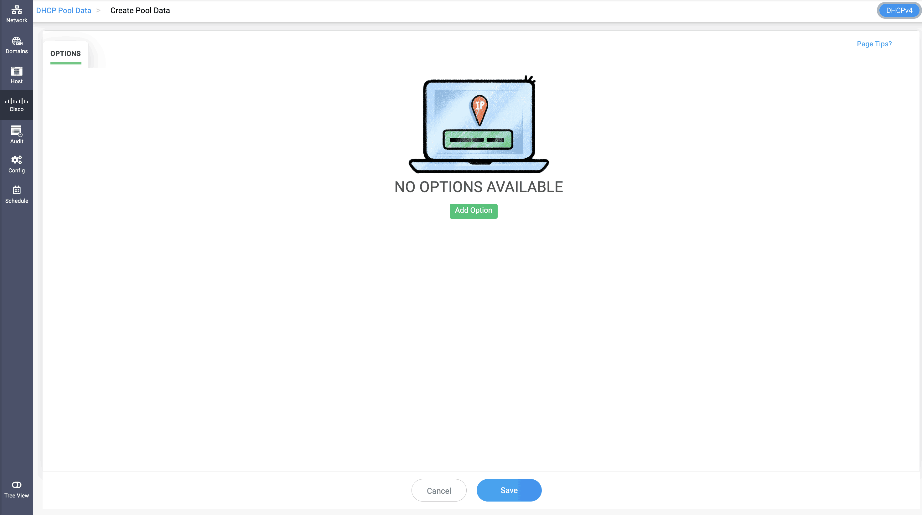Go back to DHCP Pool Data breadcrumb

coord(63,11)
